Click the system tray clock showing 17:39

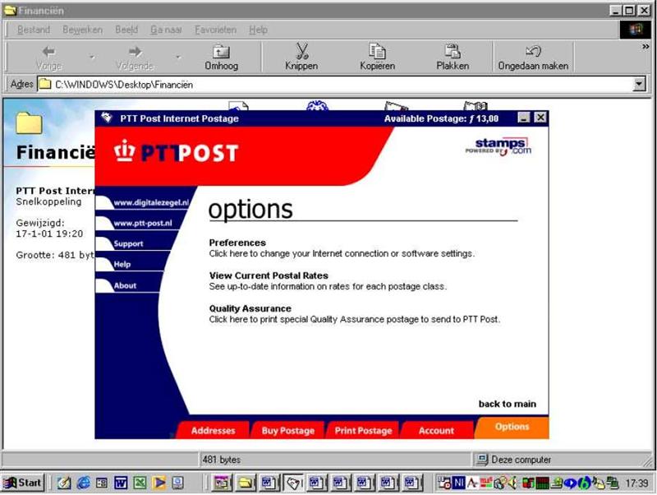(636, 483)
